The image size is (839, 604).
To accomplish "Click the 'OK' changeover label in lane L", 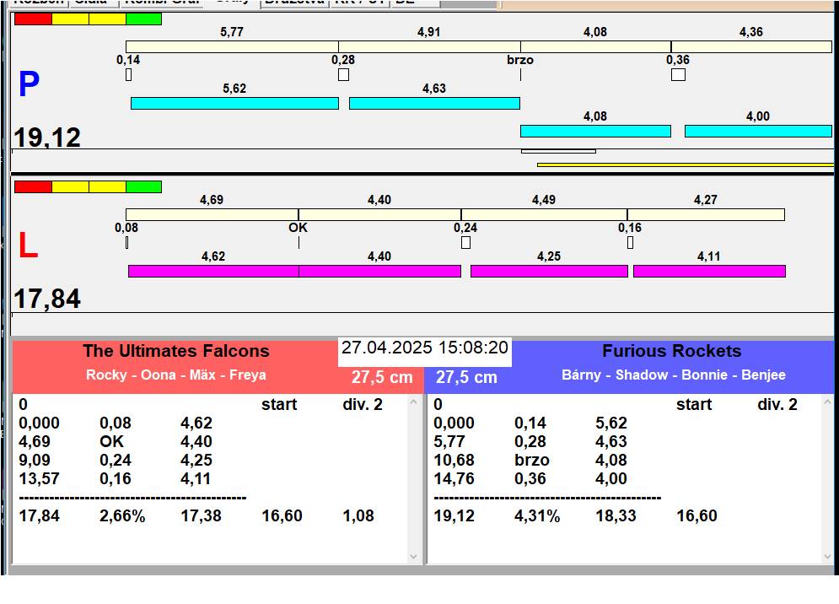I will click(x=298, y=228).
